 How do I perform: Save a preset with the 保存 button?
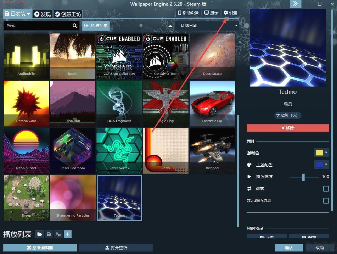coord(309,236)
